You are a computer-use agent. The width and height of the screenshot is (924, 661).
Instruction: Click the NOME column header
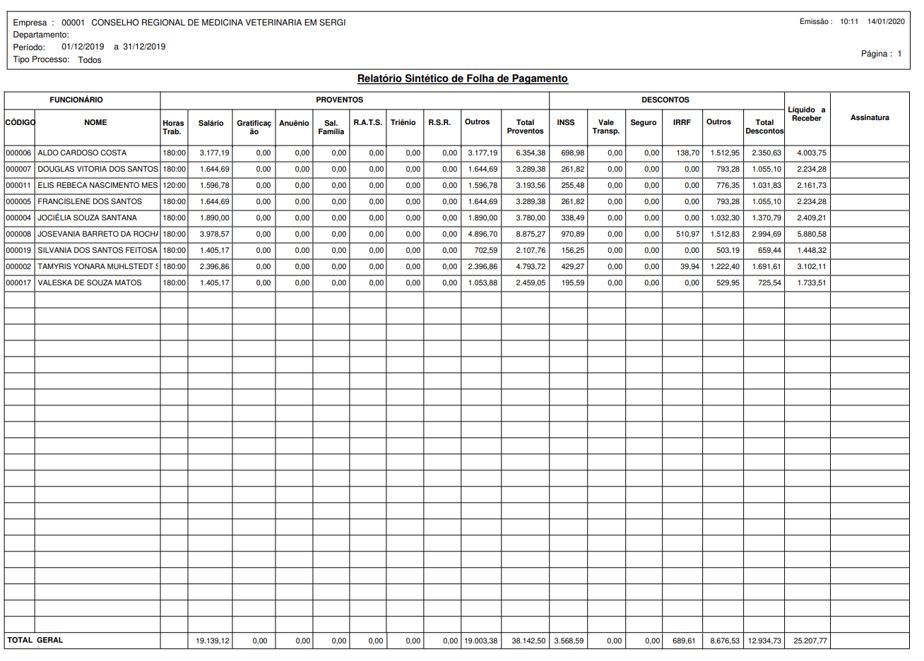95,122
